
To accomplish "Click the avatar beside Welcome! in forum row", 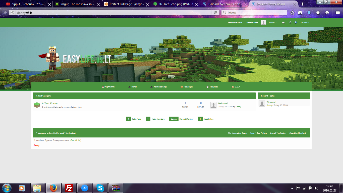I will (x=213, y=105).
